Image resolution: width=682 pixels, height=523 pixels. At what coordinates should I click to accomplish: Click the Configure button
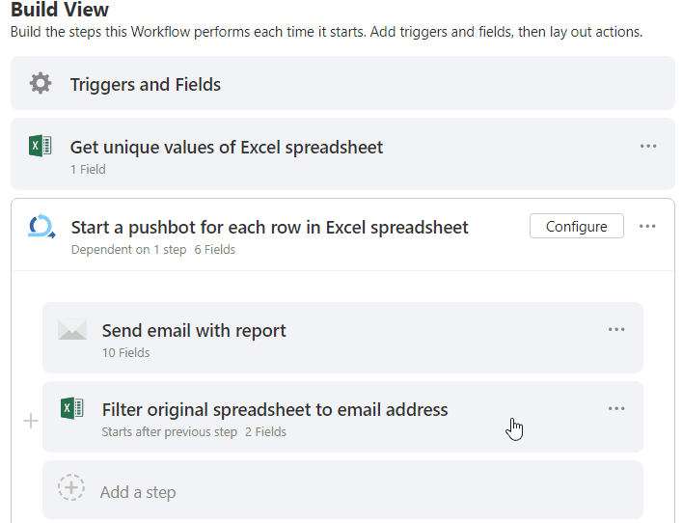coord(576,226)
